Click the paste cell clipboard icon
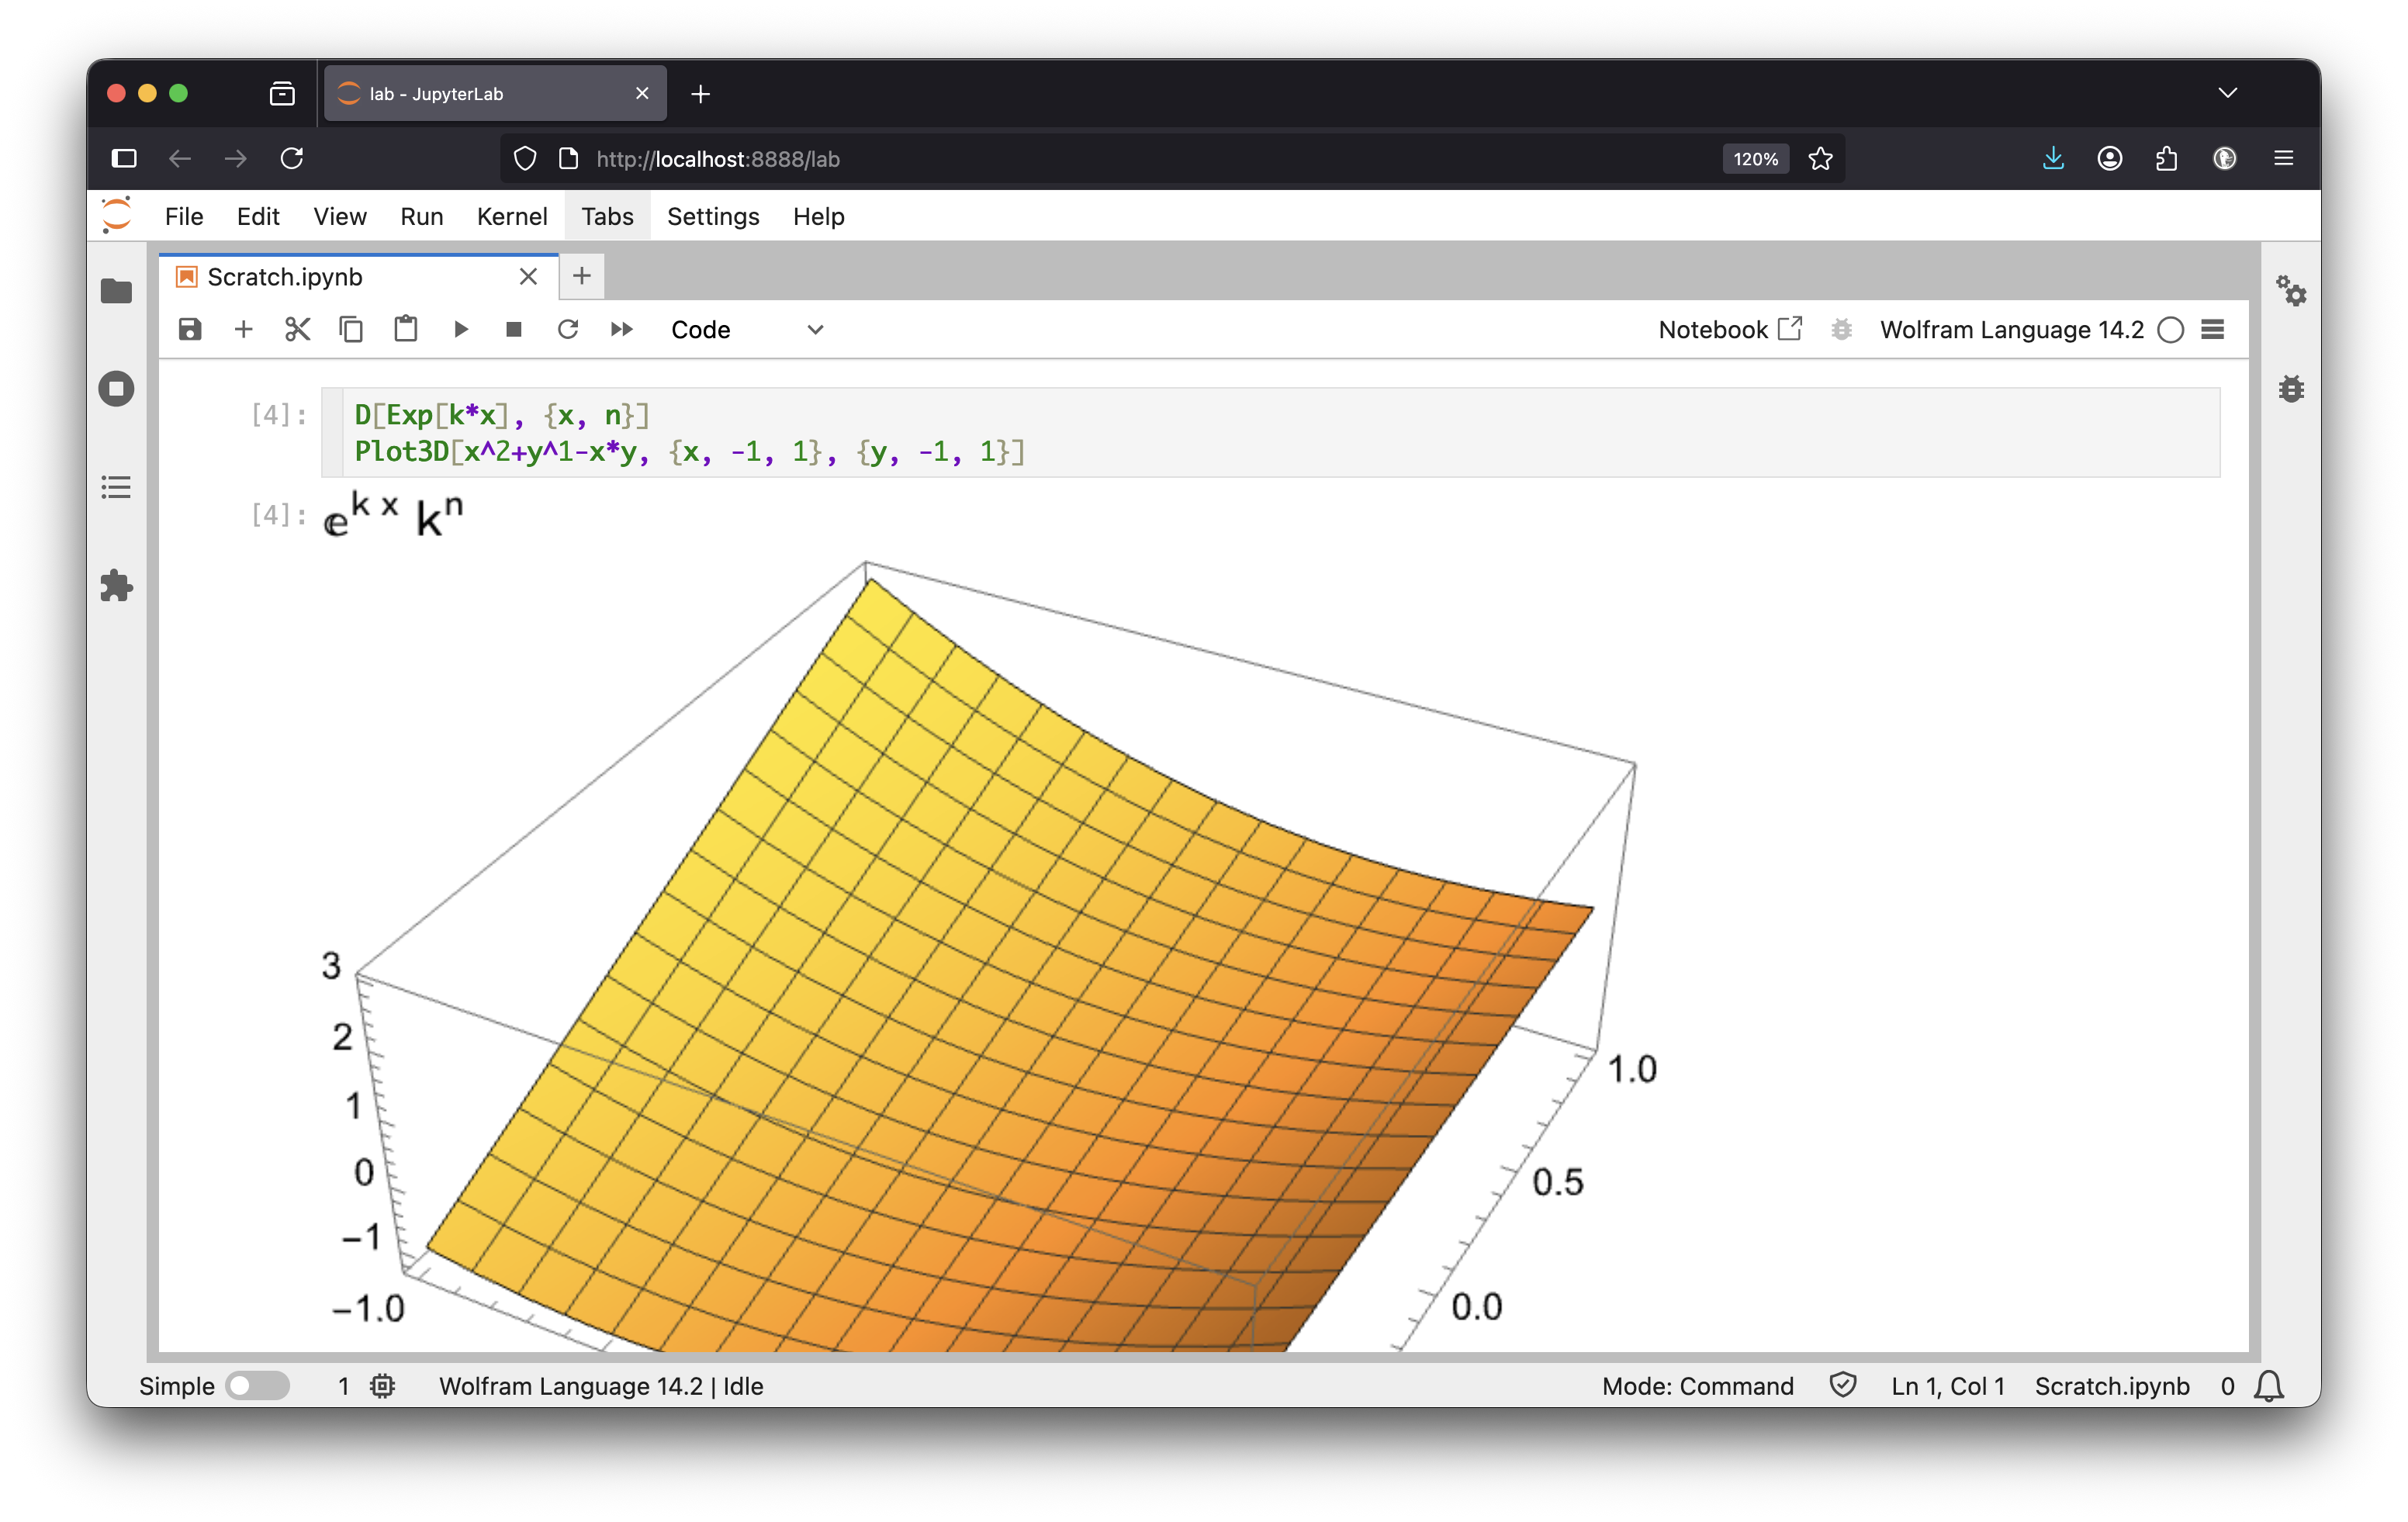 [405, 329]
